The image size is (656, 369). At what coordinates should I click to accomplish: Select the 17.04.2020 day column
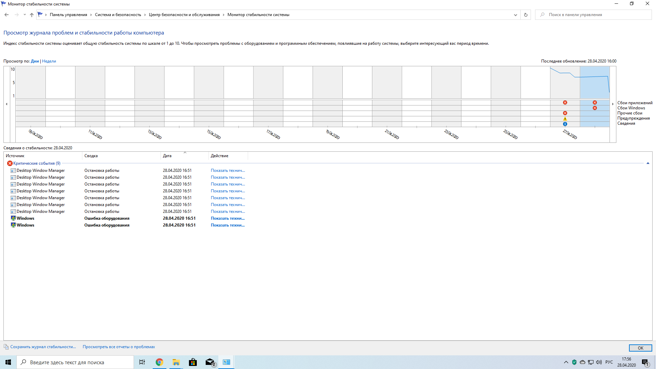pos(268,96)
